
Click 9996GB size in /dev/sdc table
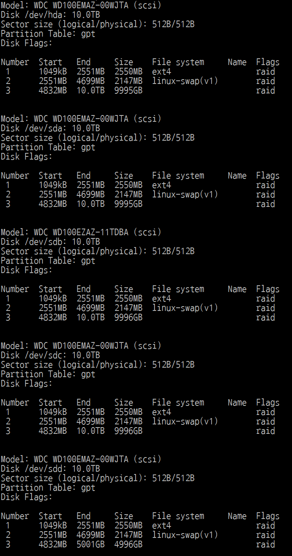pyautogui.click(x=128, y=431)
